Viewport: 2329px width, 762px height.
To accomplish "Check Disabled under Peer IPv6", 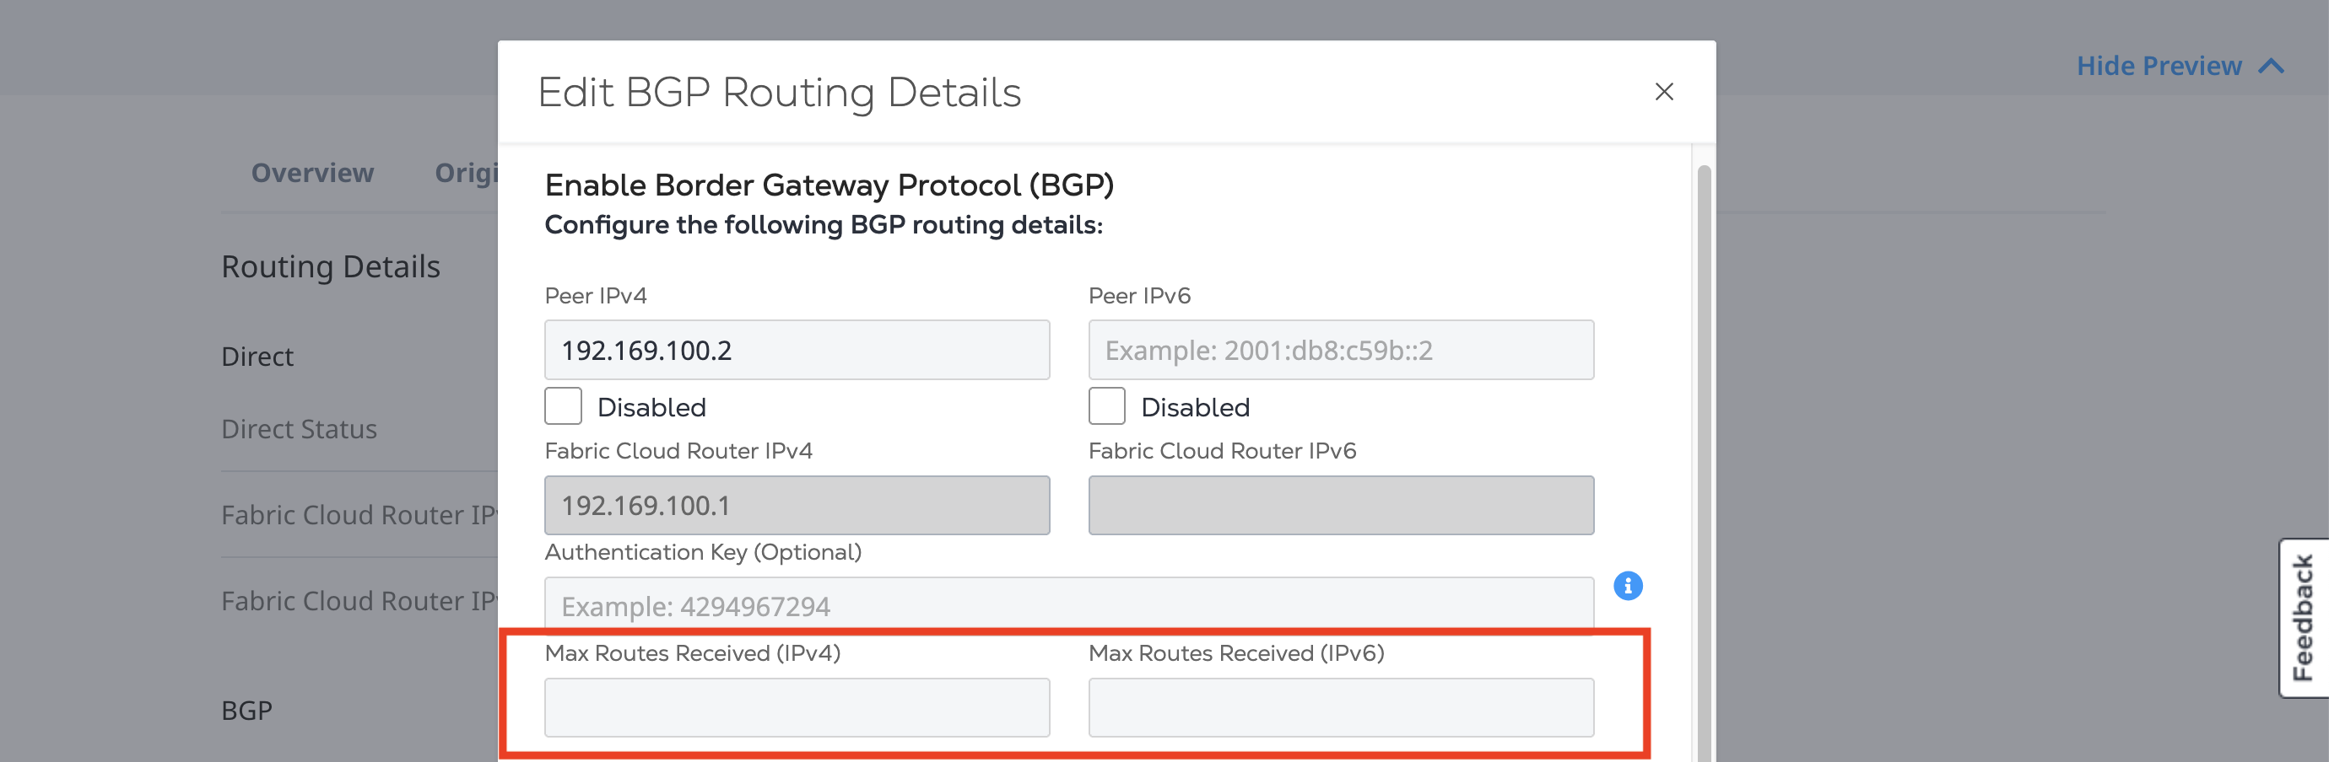I will pos(1106,406).
